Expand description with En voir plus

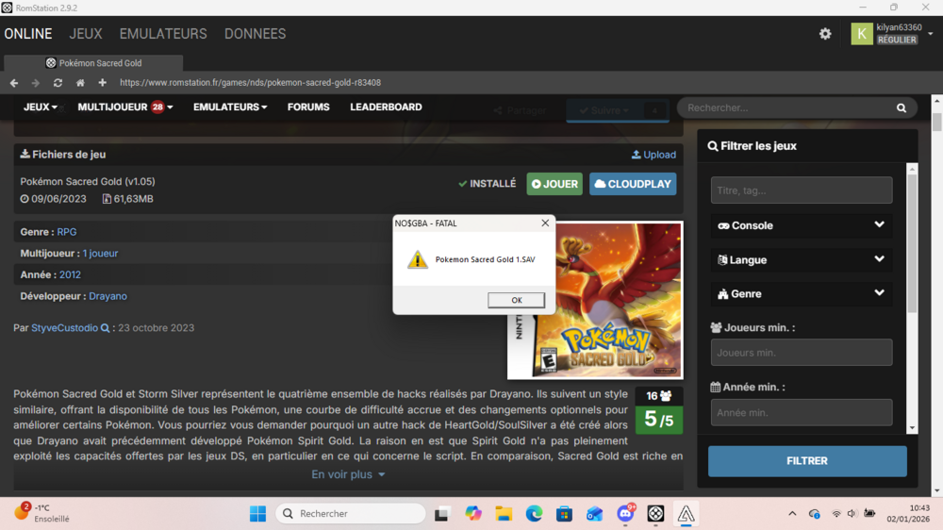point(348,474)
